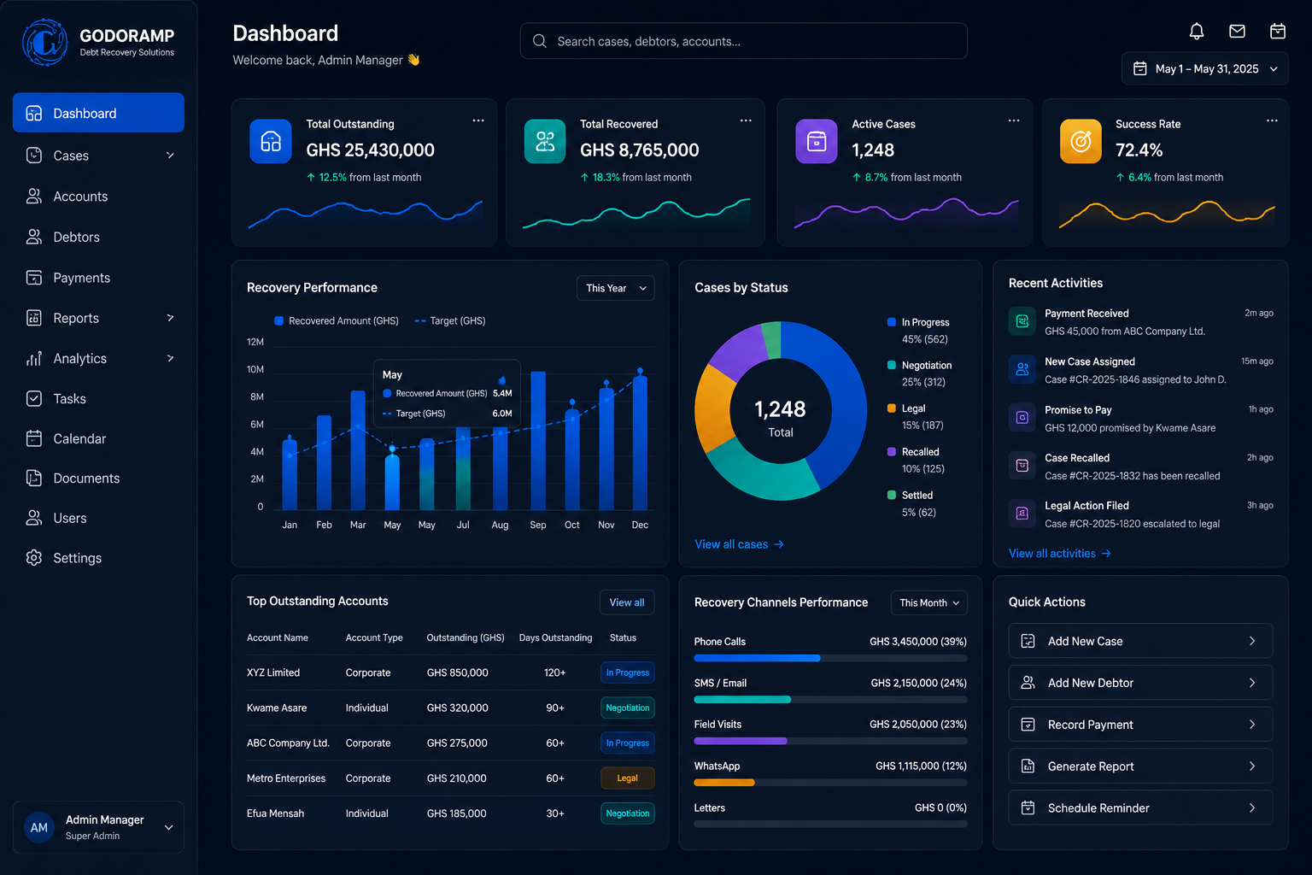Click the Success Rate target icon

1081,141
